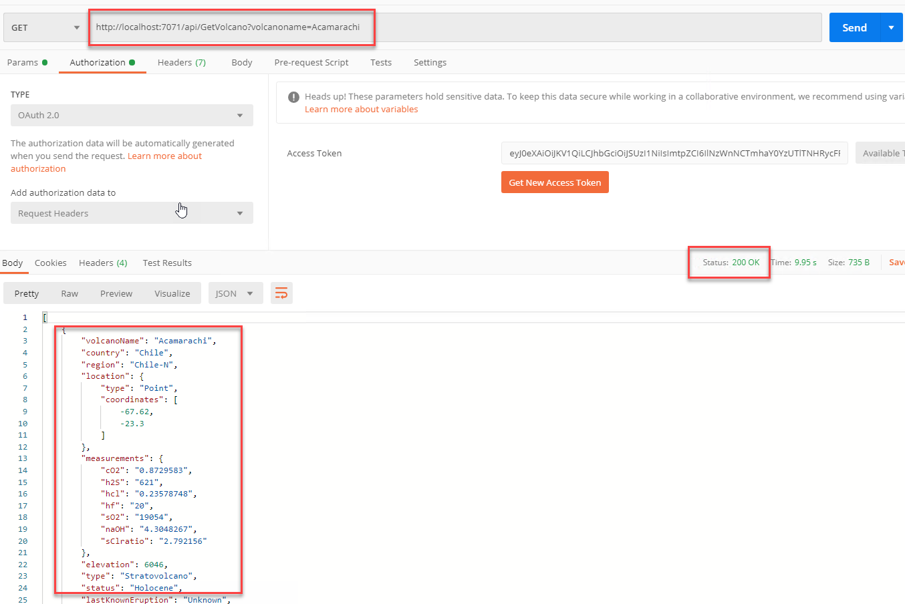
Task: Expand the OAuth 2.0 type dropdown
Action: click(x=132, y=115)
